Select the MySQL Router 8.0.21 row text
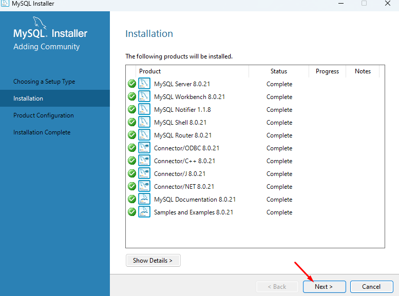This screenshot has height=296, width=399. pos(182,135)
